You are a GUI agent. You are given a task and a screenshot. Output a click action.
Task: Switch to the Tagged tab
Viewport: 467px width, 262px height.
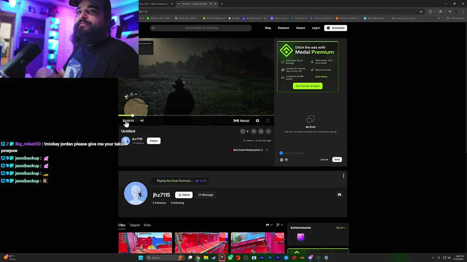tap(134, 225)
